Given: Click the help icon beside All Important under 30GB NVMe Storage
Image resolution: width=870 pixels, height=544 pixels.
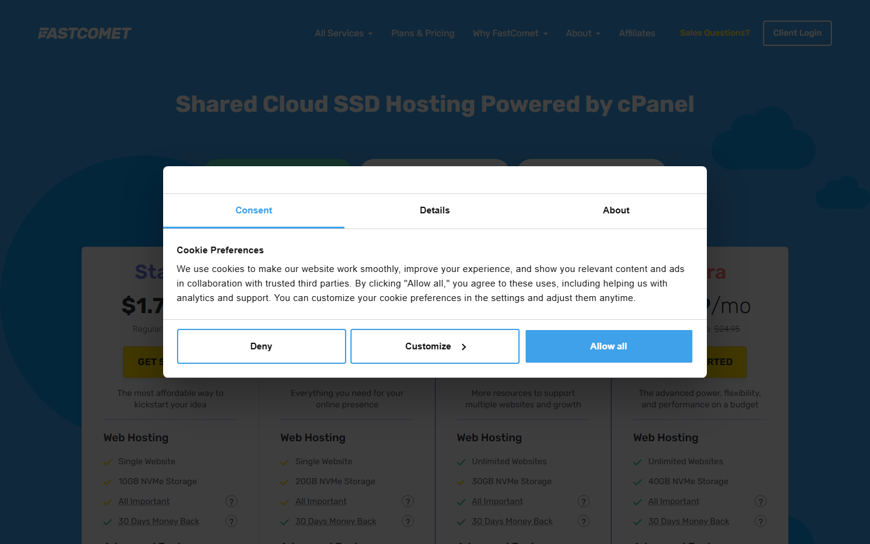Looking at the screenshot, I should point(584,501).
